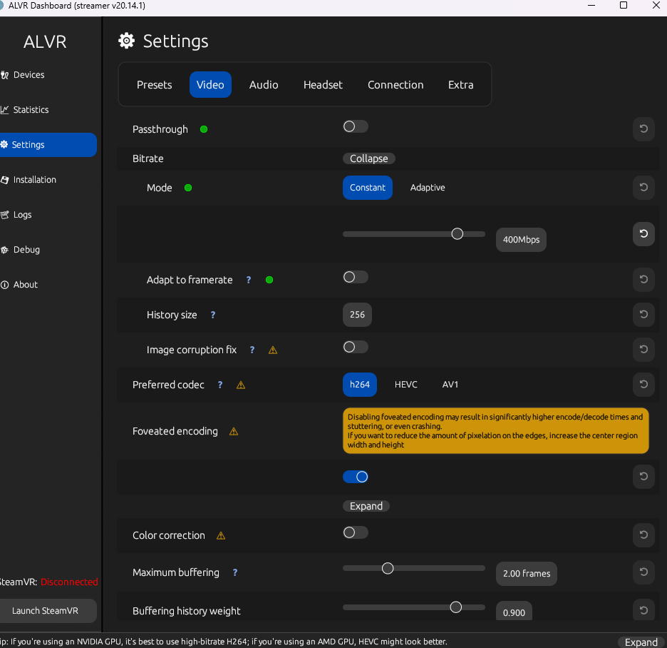The image size is (667, 648).
Task: Click the History size value field
Action: (x=357, y=315)
